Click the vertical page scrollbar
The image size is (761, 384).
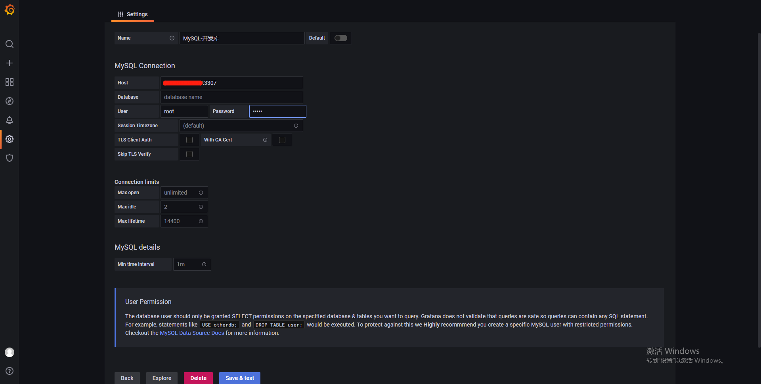[x=759, y=190]
